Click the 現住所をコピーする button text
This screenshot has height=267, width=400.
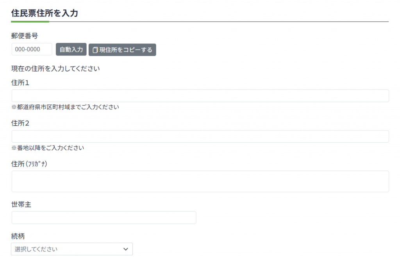tap(125, 50)
